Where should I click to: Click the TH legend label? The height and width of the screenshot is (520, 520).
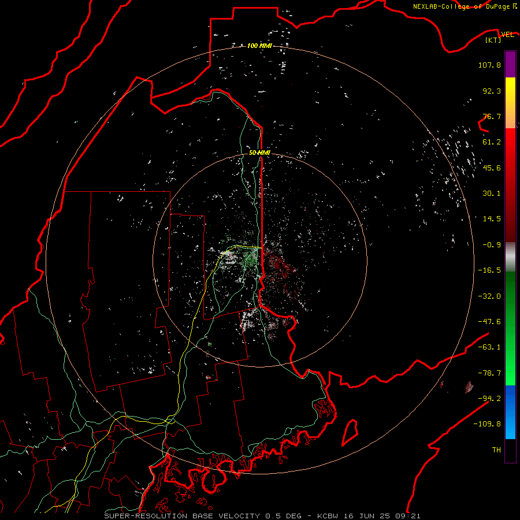point(496,450)
